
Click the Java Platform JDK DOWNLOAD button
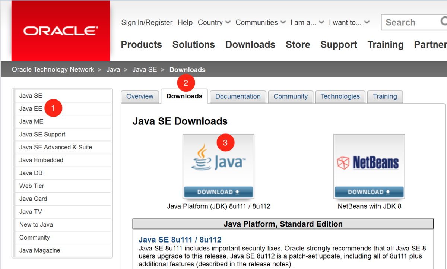click(218, 192)
